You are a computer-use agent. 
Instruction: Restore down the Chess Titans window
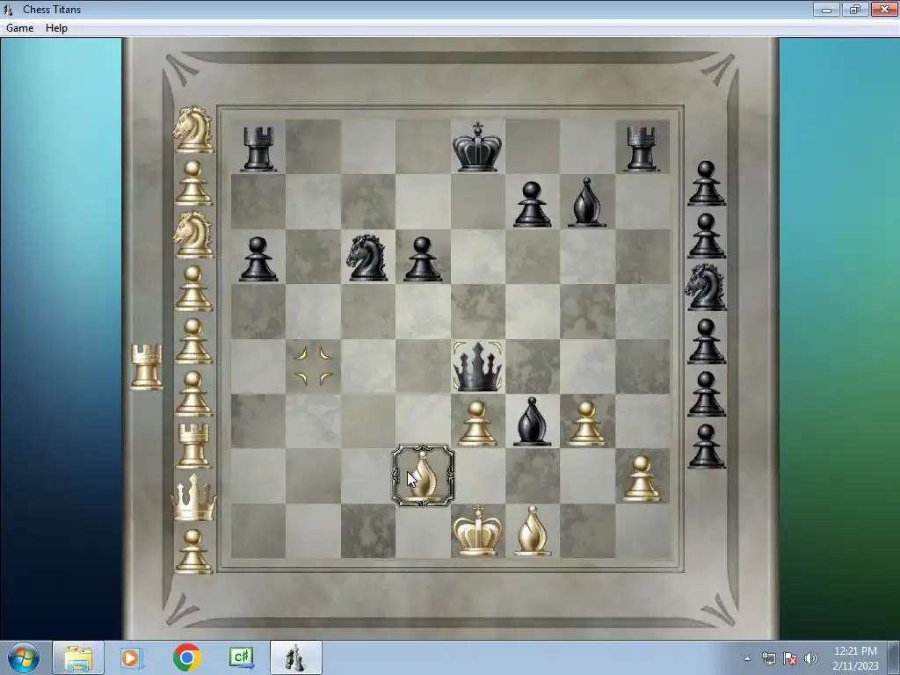coord(855,9)
